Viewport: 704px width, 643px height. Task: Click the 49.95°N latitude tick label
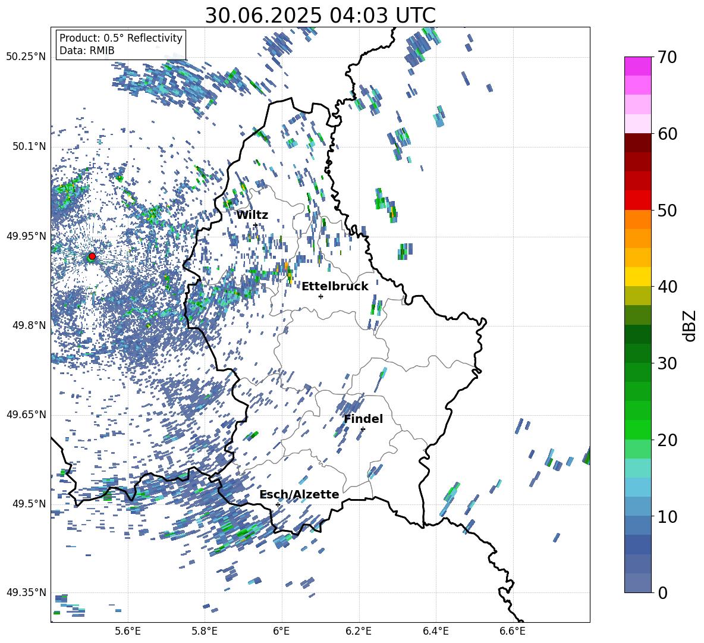tap(26, 236)
